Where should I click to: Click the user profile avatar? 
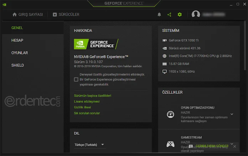pos(196,14)
